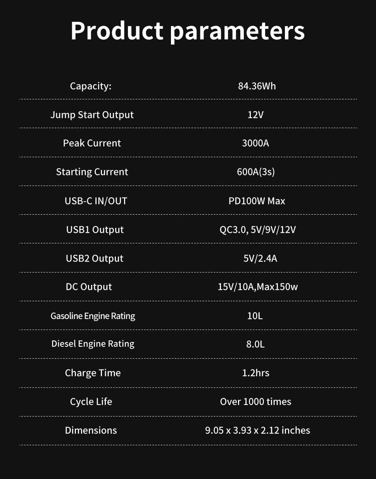
Task: Select the DC Output label
Action: [x=89, y=287]
